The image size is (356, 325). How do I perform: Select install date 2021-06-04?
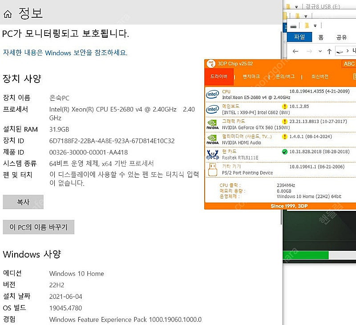coord(65,297)
